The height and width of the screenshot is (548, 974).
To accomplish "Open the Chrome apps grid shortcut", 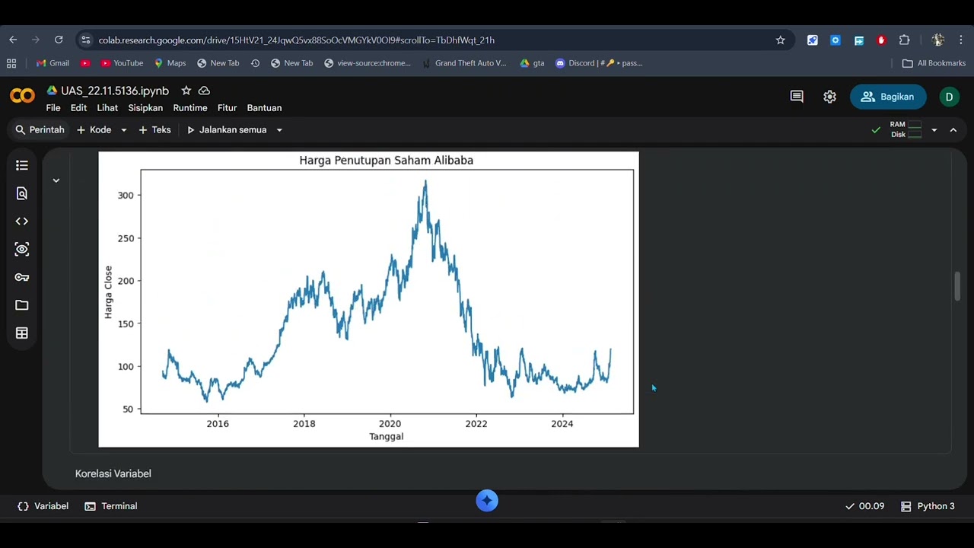I will coord(11,63).
